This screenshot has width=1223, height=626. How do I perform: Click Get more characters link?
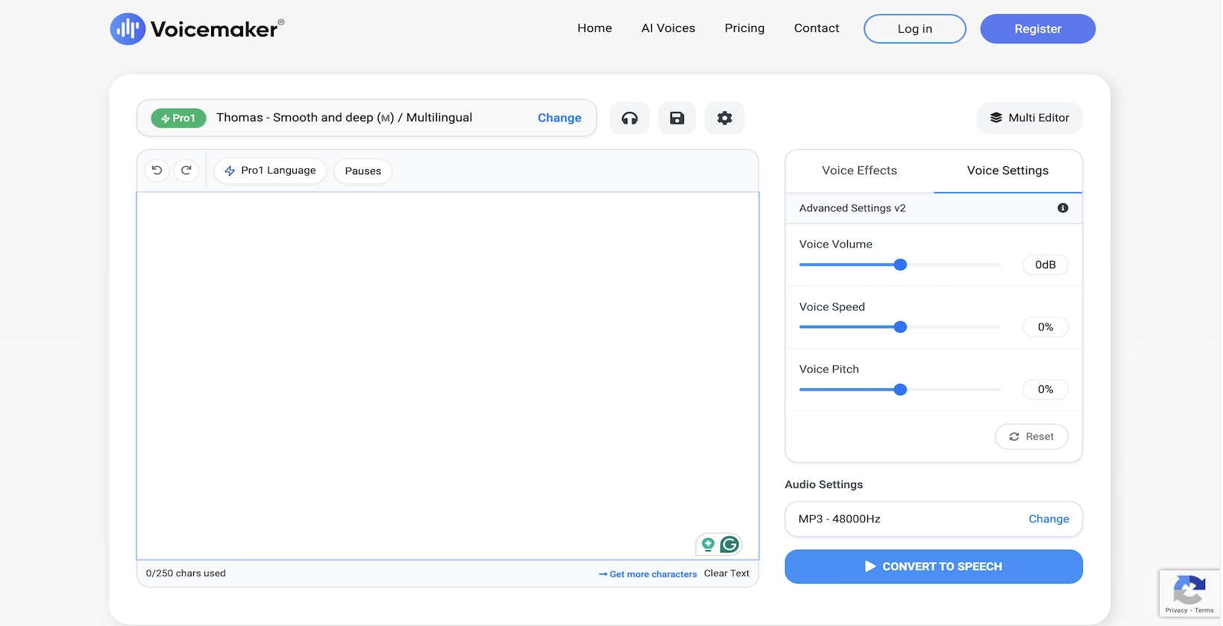tap(647, 574)
